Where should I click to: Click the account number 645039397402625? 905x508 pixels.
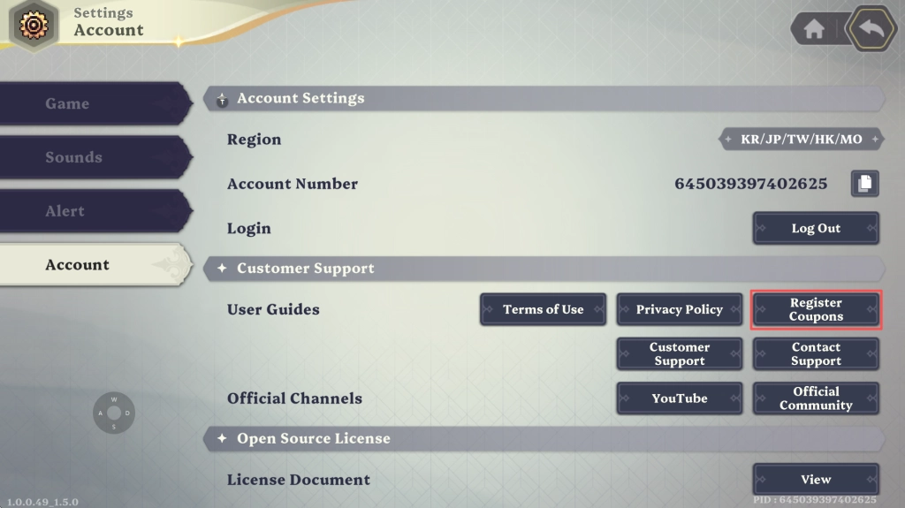tap(750, 184)
